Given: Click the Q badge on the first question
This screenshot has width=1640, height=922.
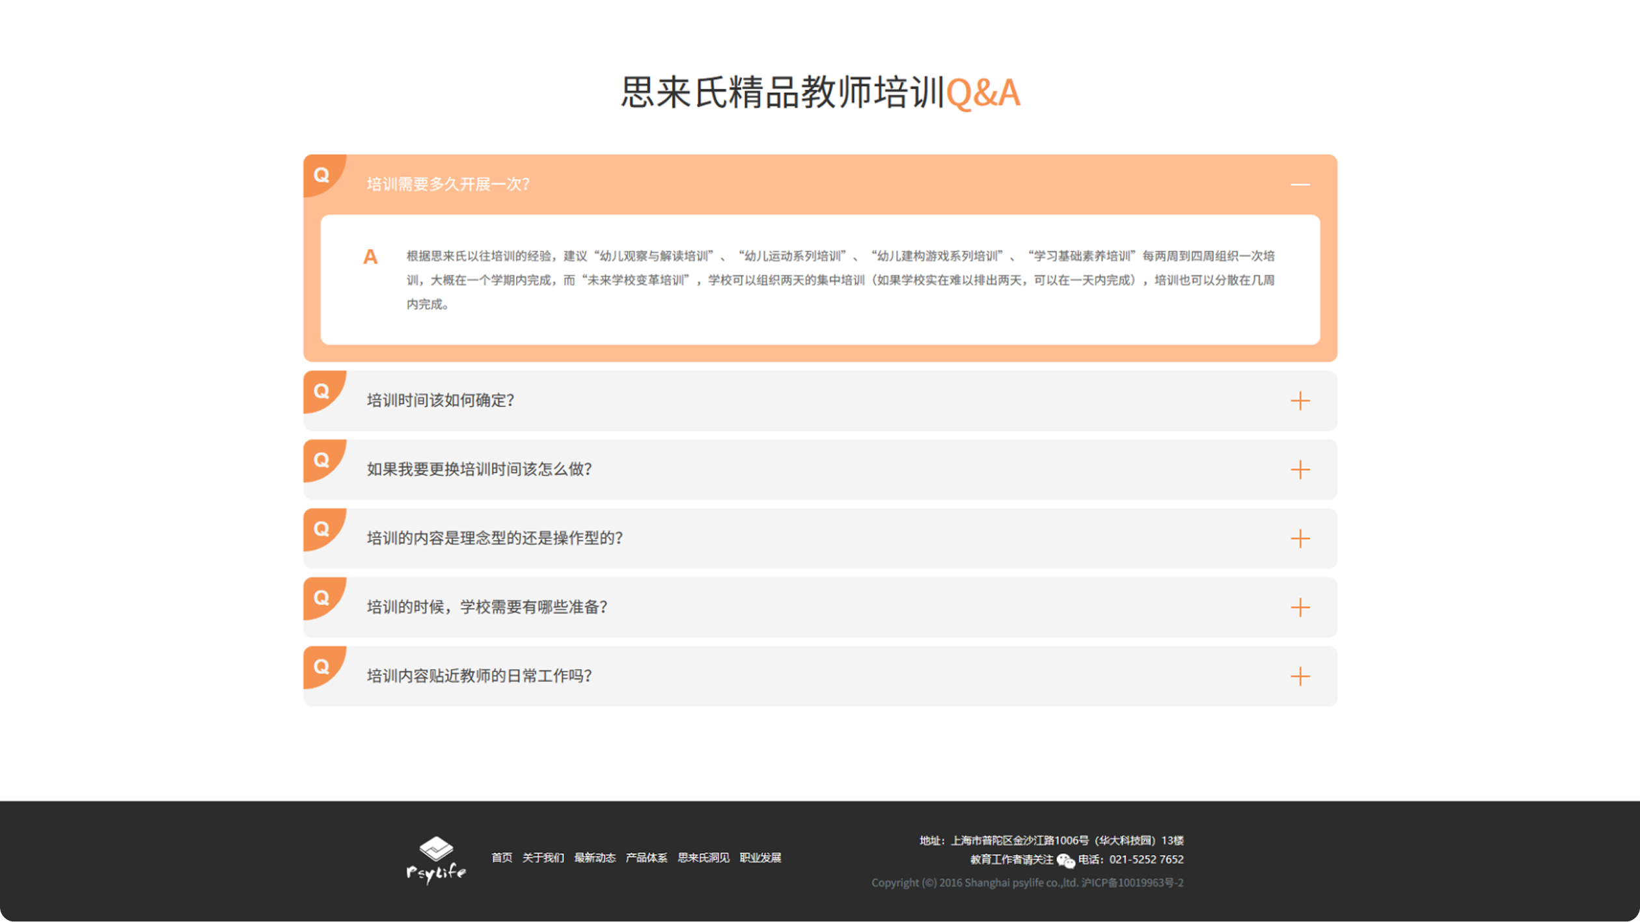Looking at the screenshot, I should point(321,174).
